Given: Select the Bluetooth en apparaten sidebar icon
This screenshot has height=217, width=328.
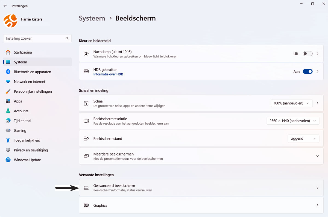Looking at the screenshot, I should point(7,72).
